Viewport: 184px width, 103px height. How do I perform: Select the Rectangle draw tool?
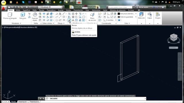60,20
